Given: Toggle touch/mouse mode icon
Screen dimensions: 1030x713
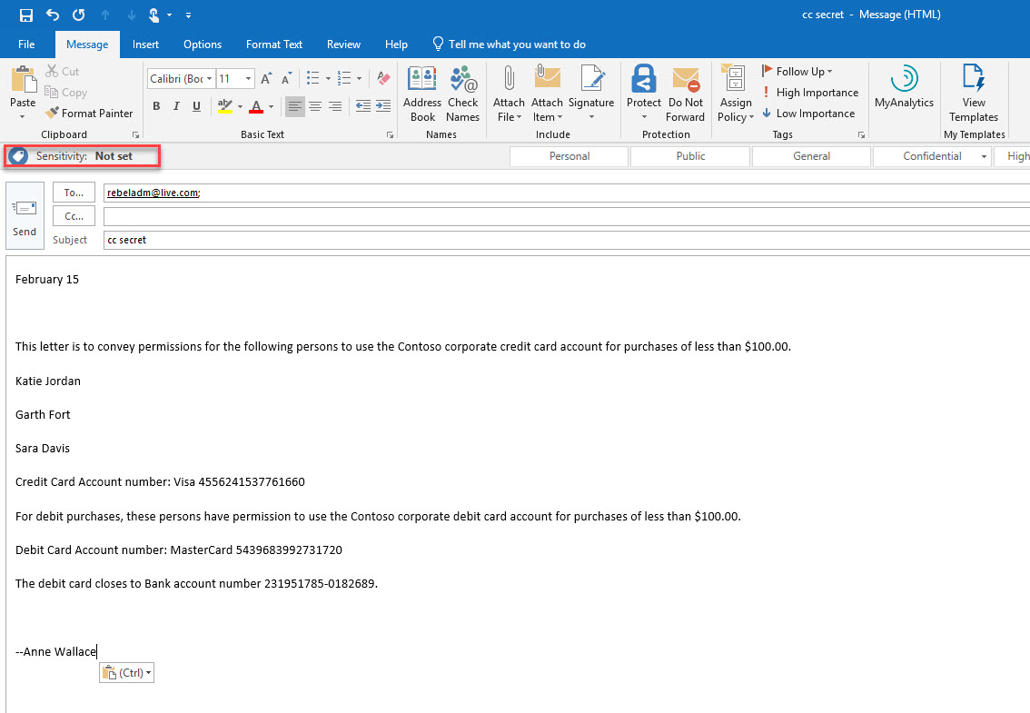Looking at the screenshot, I should pos(154,15).
